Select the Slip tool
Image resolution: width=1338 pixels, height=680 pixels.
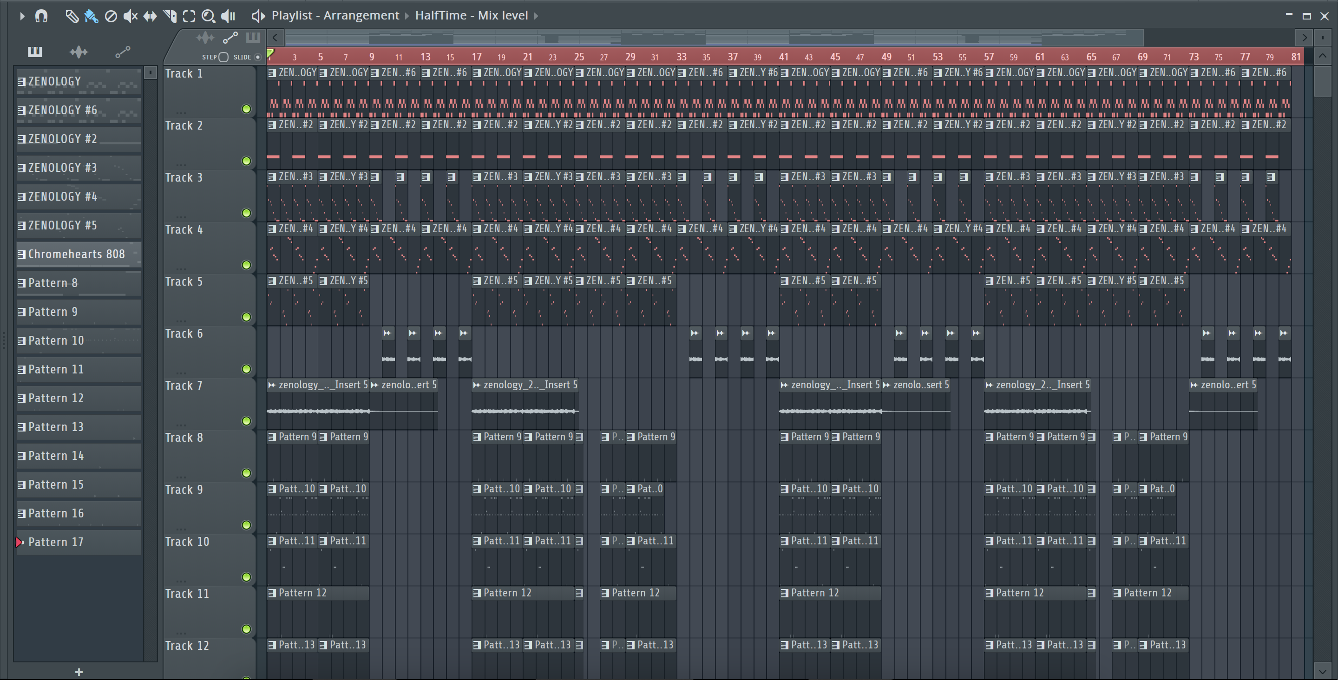pos(150,16)
